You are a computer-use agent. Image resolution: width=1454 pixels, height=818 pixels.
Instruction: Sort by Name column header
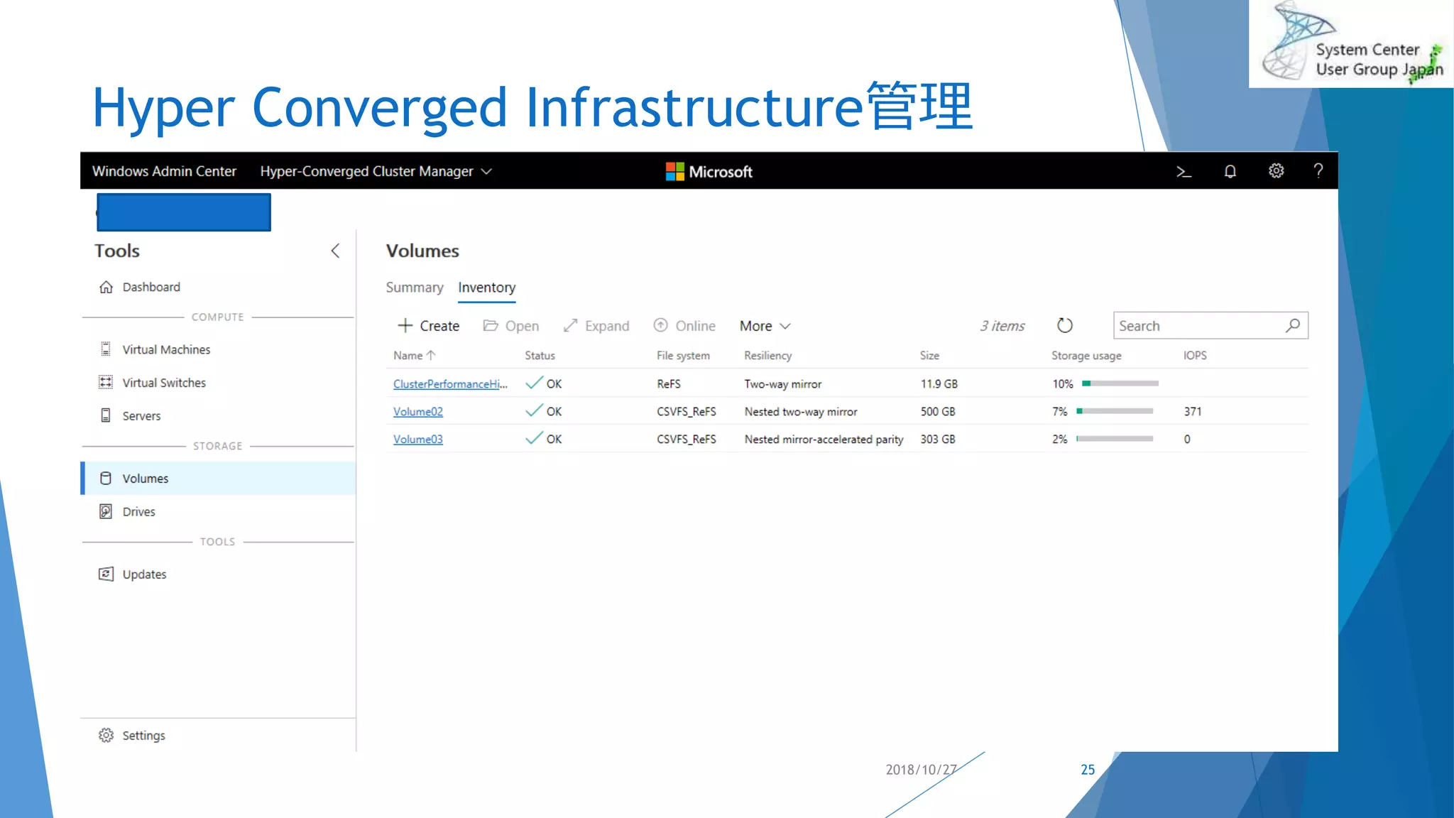(x=414, y=355)
